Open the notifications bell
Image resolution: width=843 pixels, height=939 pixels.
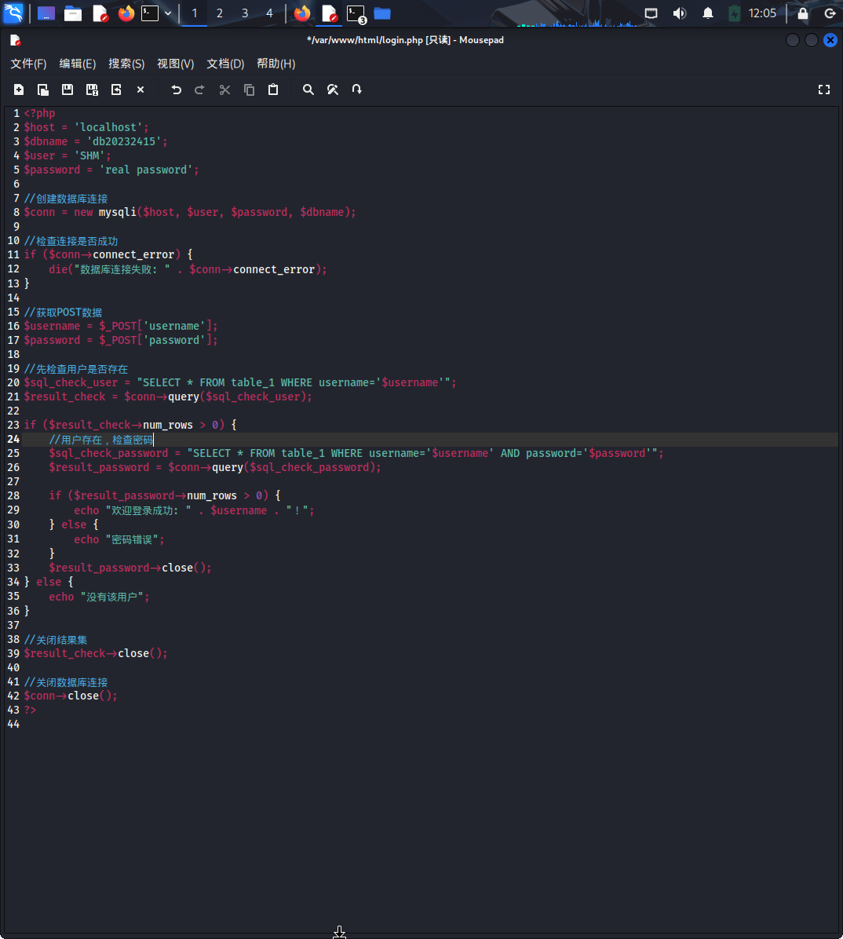click(708, 13)
